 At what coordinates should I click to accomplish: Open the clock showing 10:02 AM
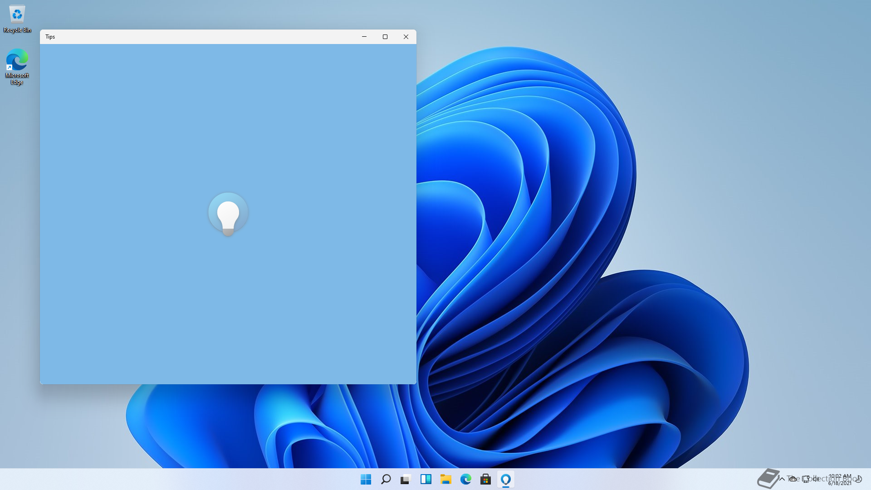click(840, 480)
